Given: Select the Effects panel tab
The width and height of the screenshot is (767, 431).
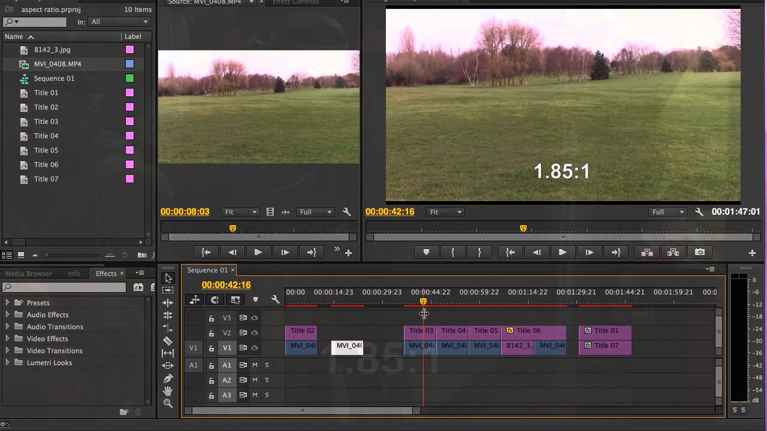Looking at the screenshot, I should [x=106, y=274].
